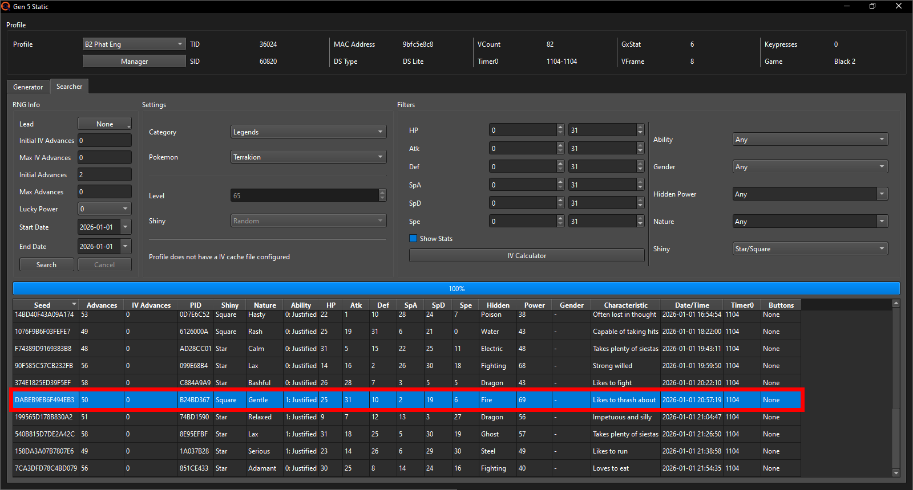The width and height of the screenshot is (913, 490).
Task: Click the Level spinner arrows
Action: pyautogui.click(x=382, y=196)
